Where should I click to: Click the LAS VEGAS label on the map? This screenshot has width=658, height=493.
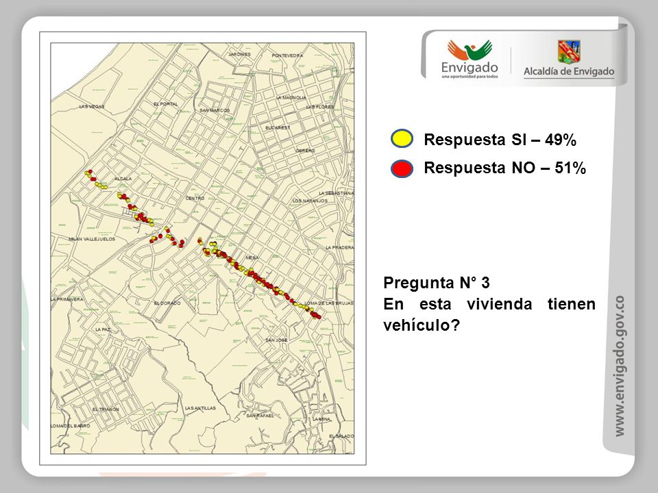[91, 107]
